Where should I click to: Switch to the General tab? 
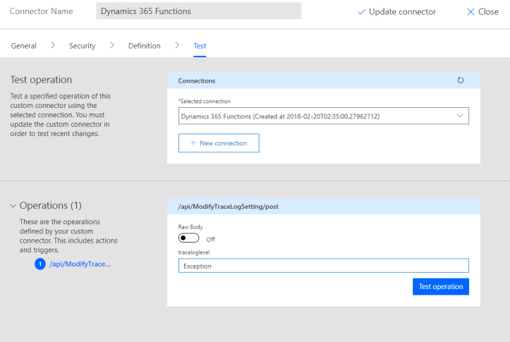tap(23, 46)
